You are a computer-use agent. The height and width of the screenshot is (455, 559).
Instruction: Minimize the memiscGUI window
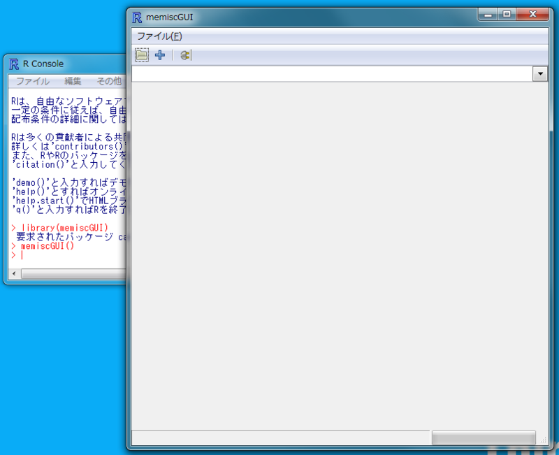[x=488, y=15]
